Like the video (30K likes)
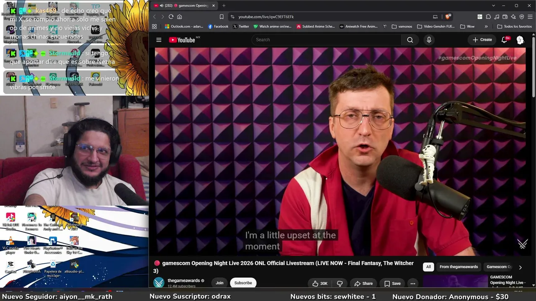 (320, 283)
